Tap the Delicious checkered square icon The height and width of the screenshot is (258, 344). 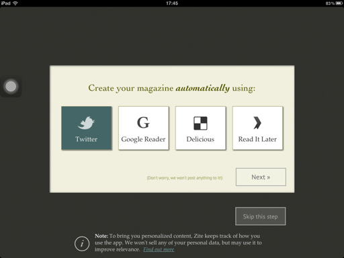[x=200, y=123]
